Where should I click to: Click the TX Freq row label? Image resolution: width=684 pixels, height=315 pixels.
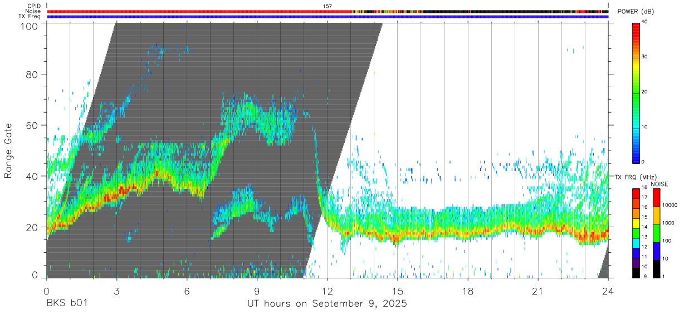point(30,17)
